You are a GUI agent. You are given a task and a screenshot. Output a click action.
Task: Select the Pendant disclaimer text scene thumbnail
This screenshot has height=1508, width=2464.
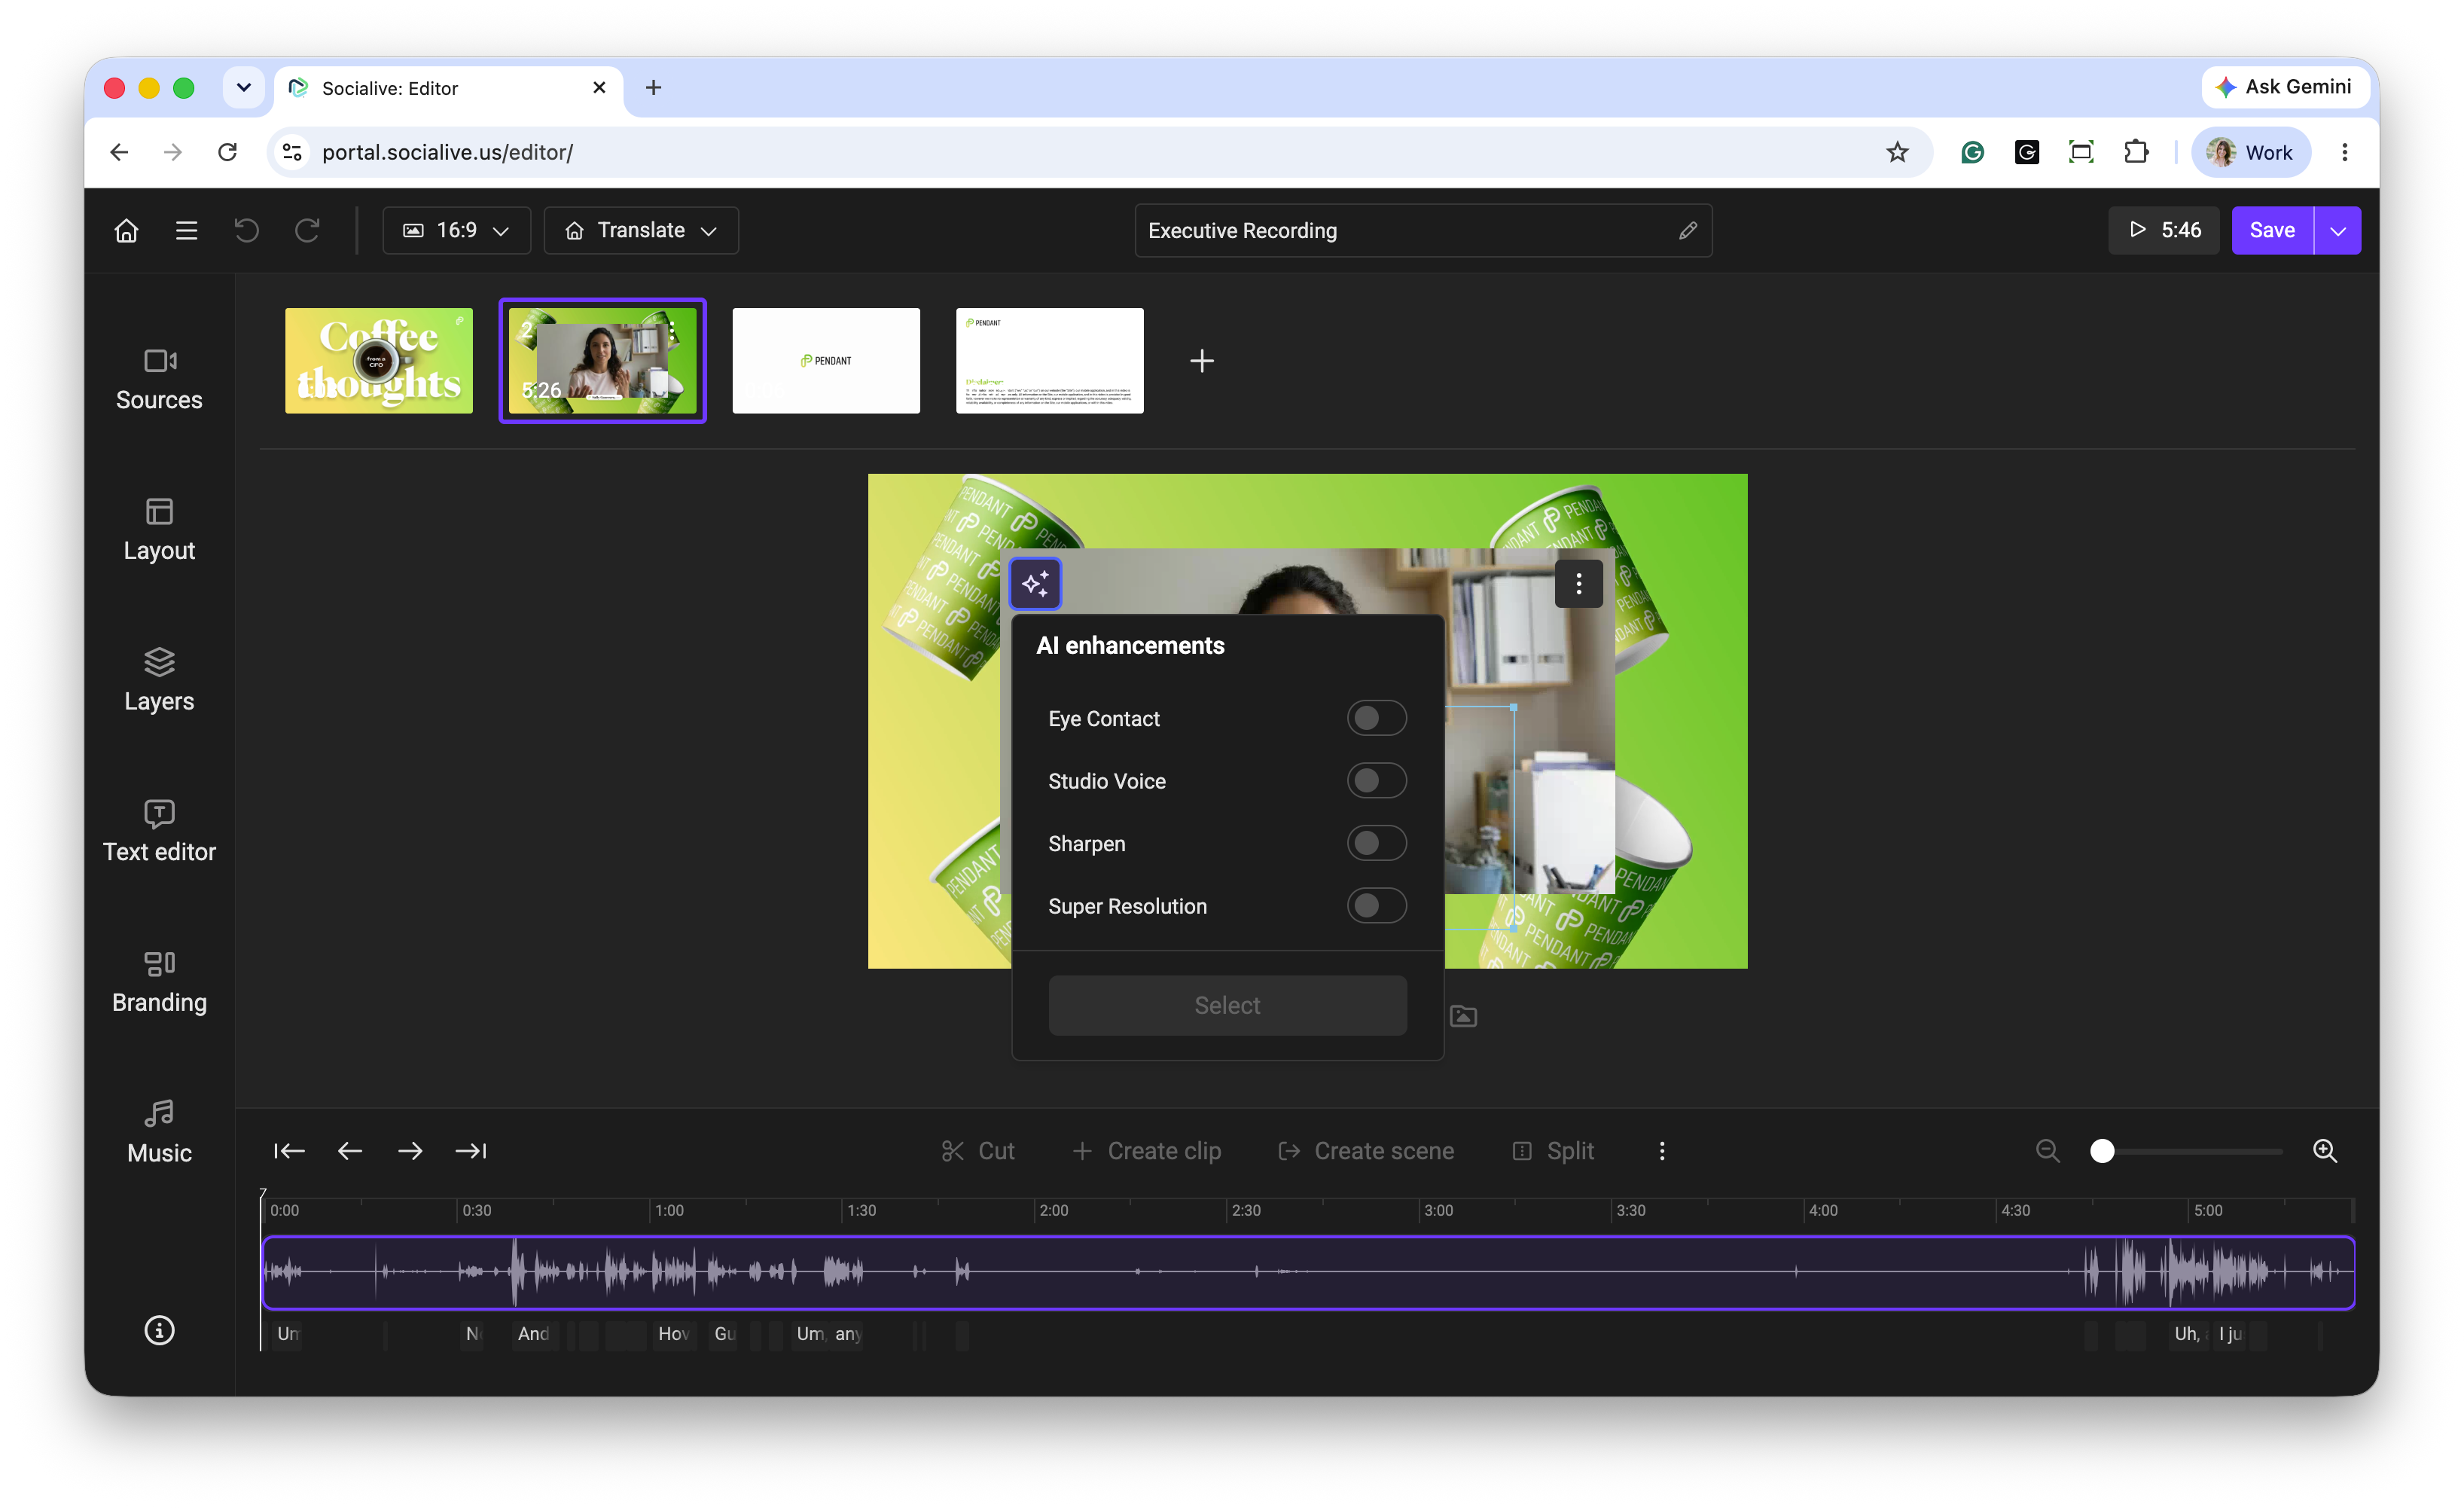[1050, 361]
